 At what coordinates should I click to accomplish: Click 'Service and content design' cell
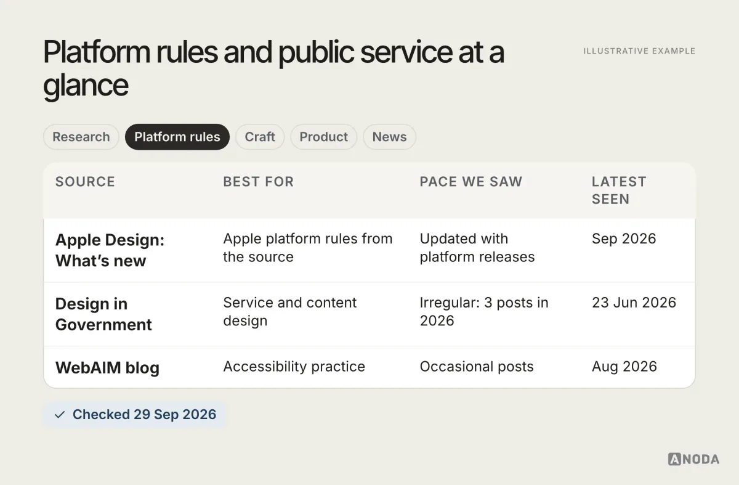pyautogui.click(x=289, y=312)
